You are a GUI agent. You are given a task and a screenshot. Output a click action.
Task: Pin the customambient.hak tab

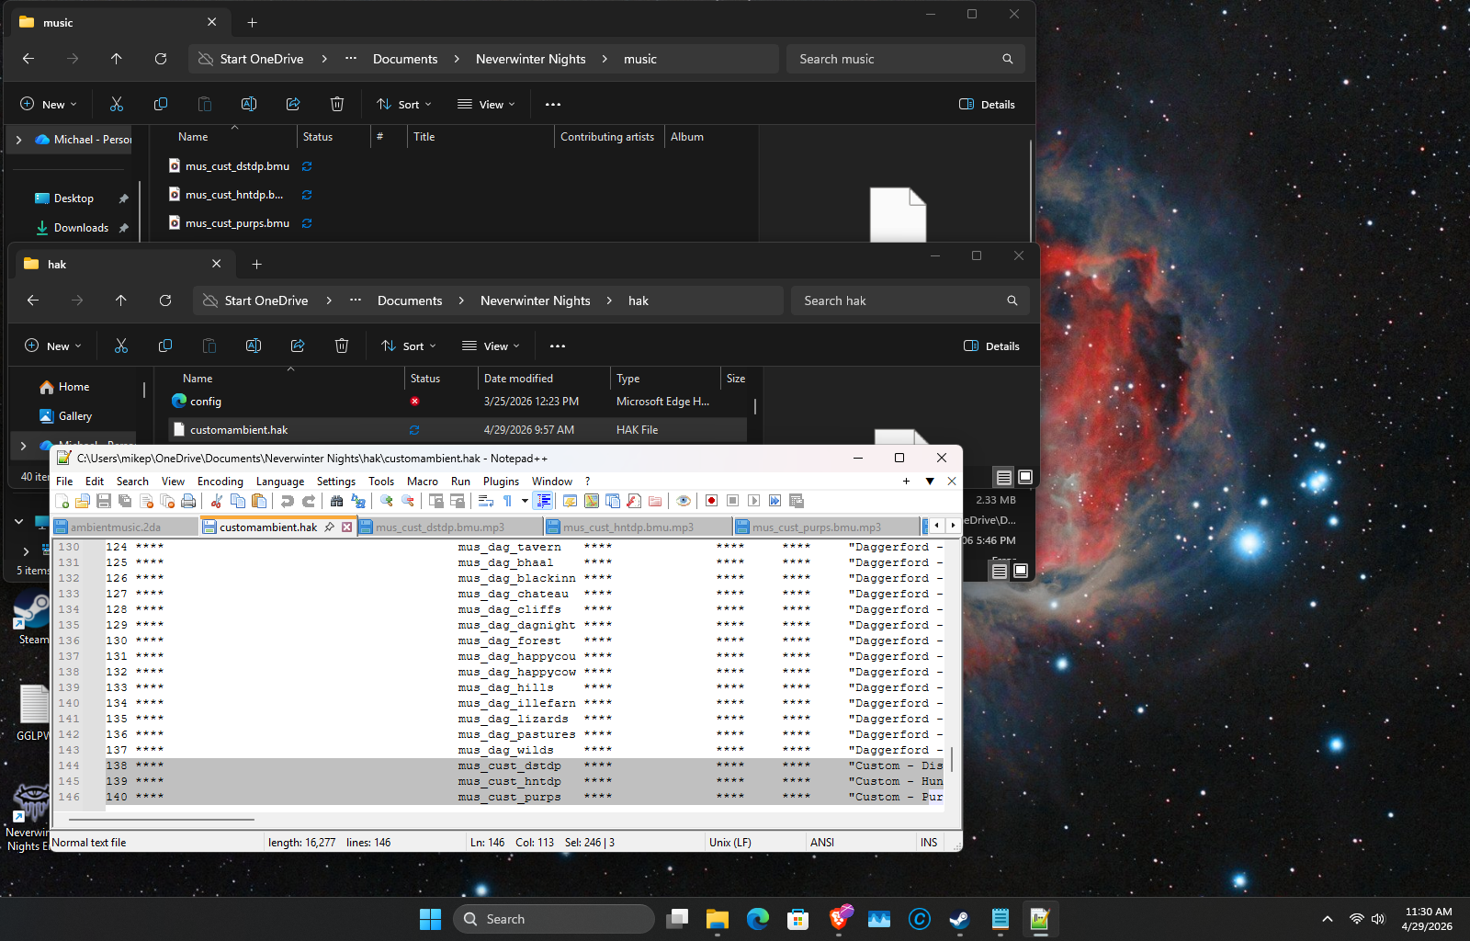pyautogui.click(x=329, y=527)
